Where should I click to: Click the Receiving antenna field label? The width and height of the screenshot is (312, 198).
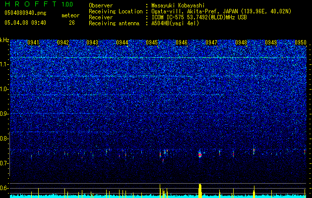click(x=114, y=23)
